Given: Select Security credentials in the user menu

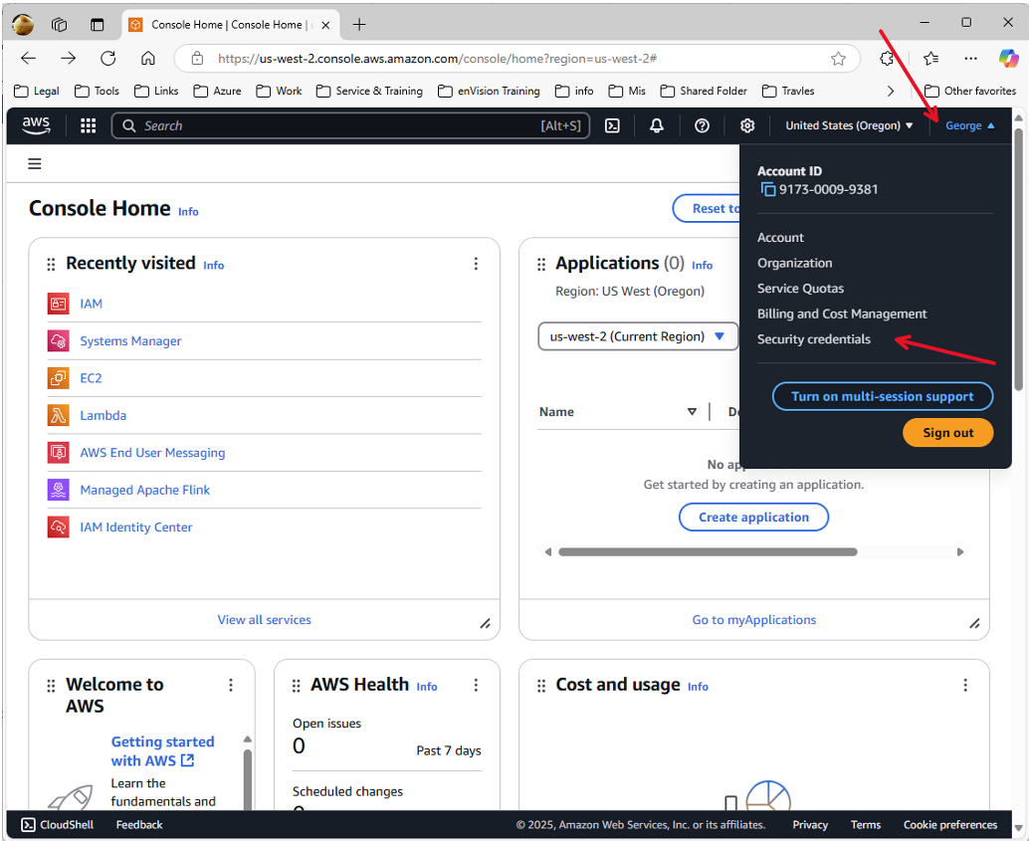Looking at the screenshot, I should [814, 339].
